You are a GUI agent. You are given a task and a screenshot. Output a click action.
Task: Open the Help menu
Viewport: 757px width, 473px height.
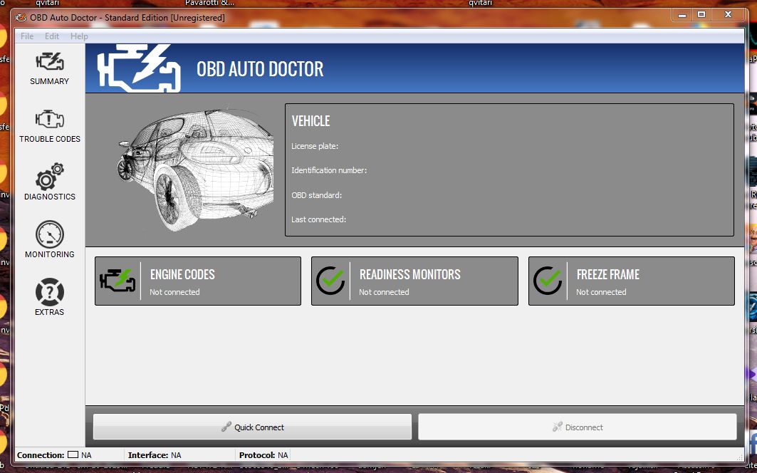[79, 36]
